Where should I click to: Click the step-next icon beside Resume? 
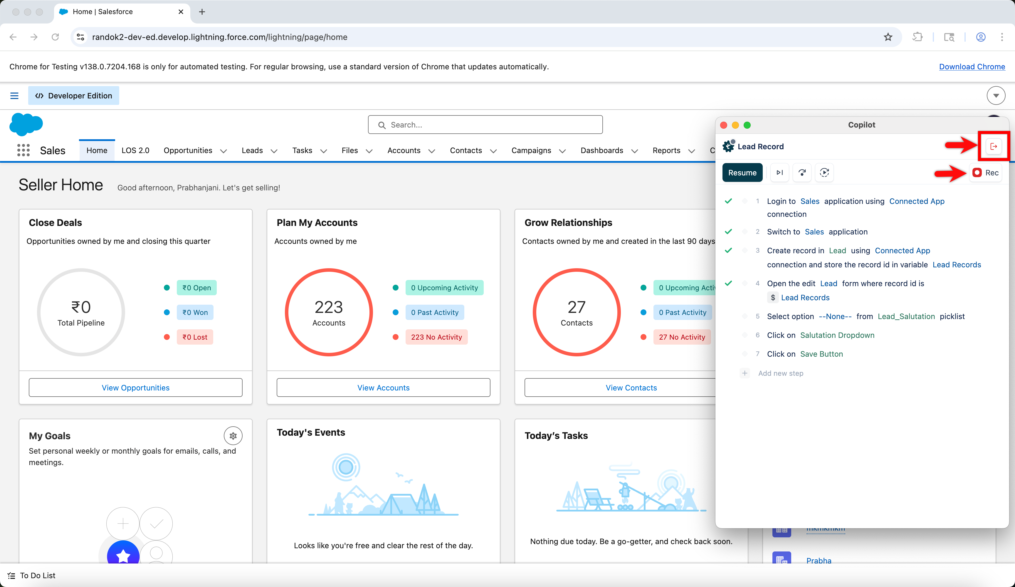779,172
